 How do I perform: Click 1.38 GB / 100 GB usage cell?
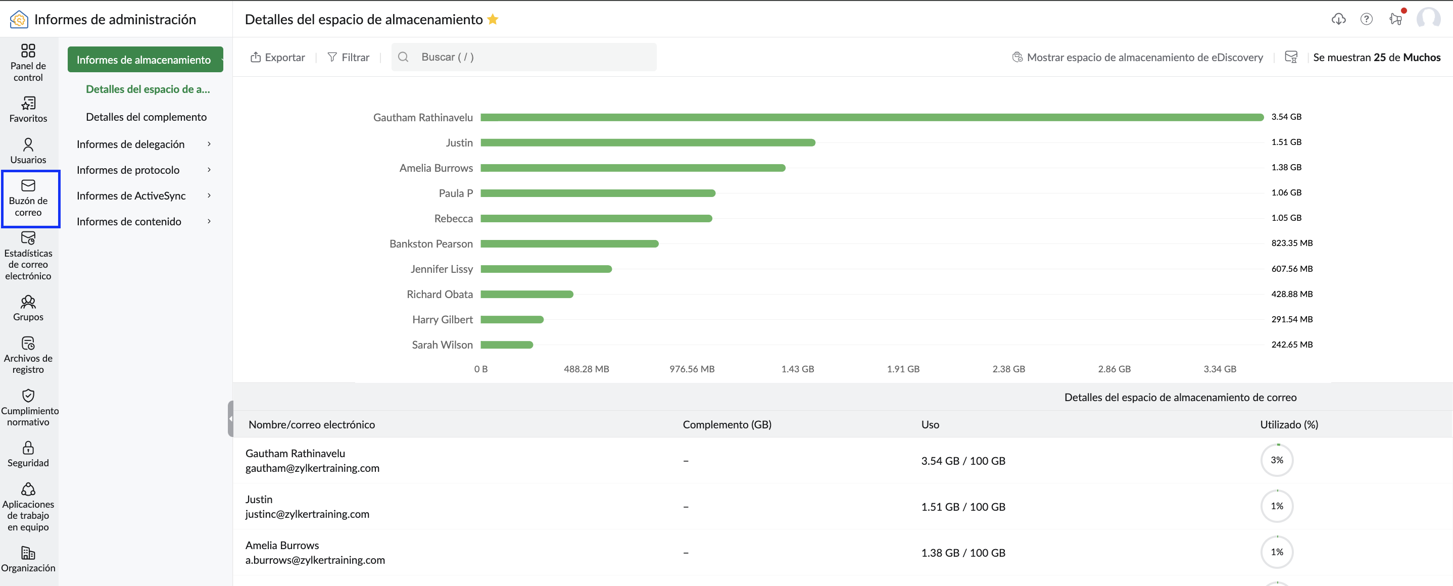(x=963, y=553)
